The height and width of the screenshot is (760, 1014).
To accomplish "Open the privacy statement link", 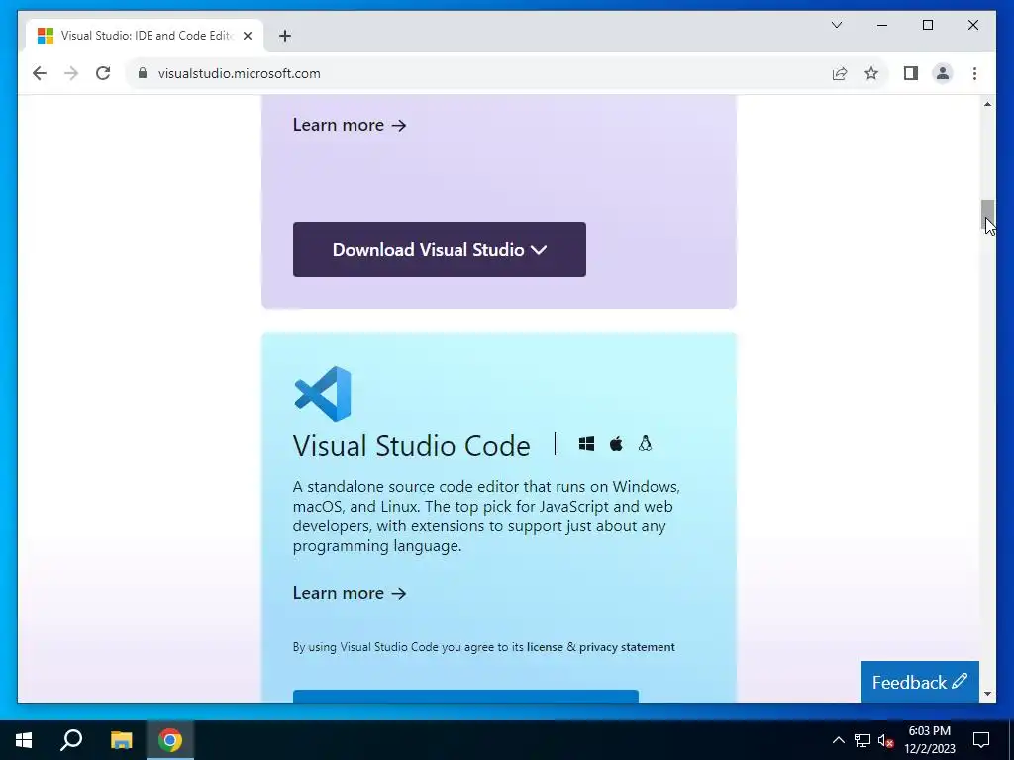I will (627, 647).
